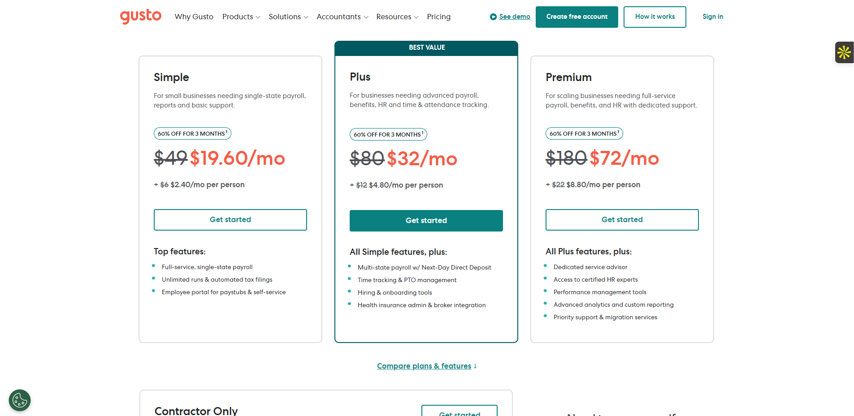This screenshot has width=854, height=416.
Task: Click the How it works button
Action: coord(655,17)
